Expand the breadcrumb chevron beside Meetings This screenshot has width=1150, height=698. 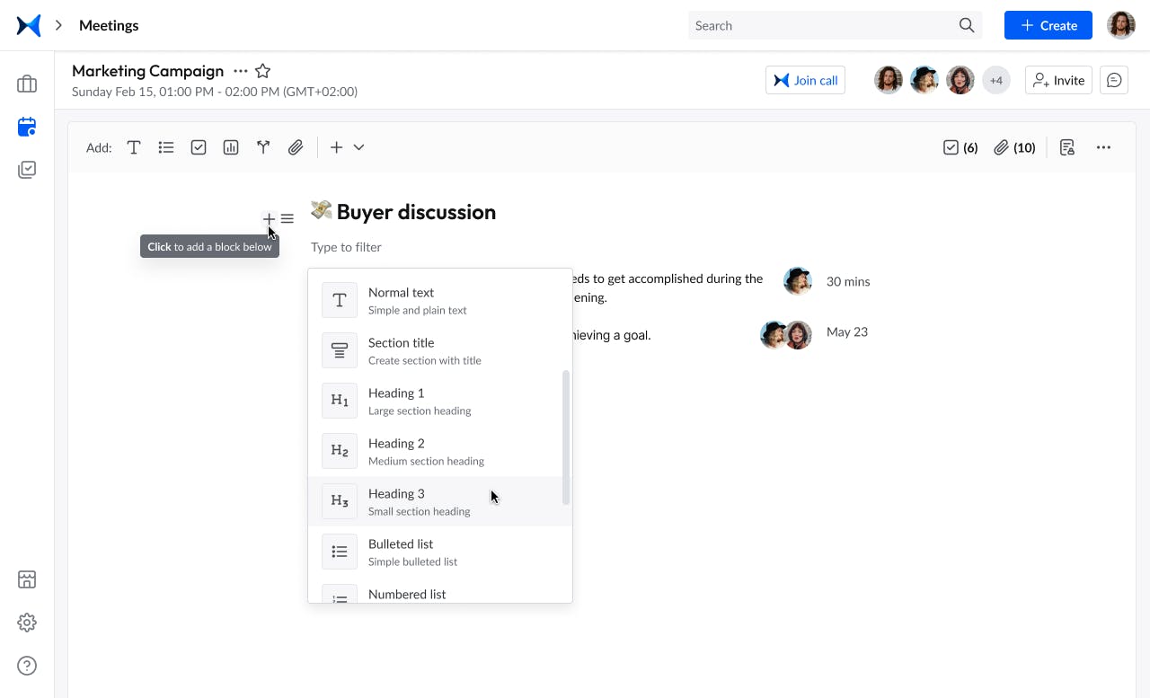pos(59,25)
